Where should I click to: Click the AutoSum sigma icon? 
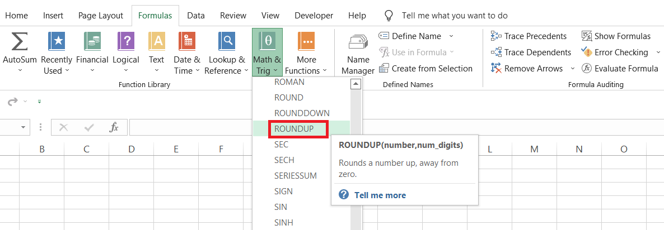coord(20,42)
